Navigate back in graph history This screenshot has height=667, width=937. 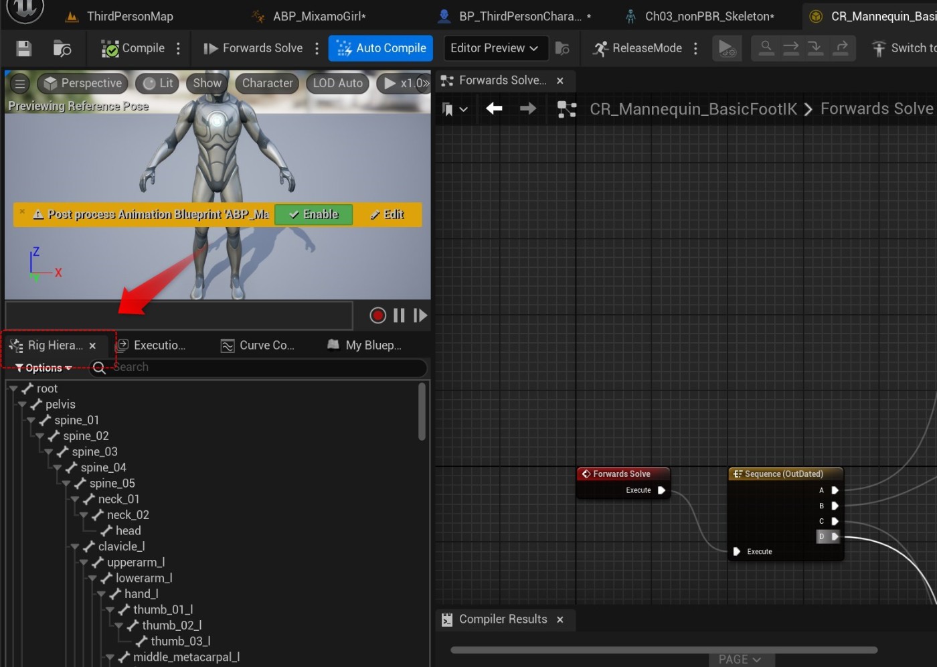tap(494, 108)
